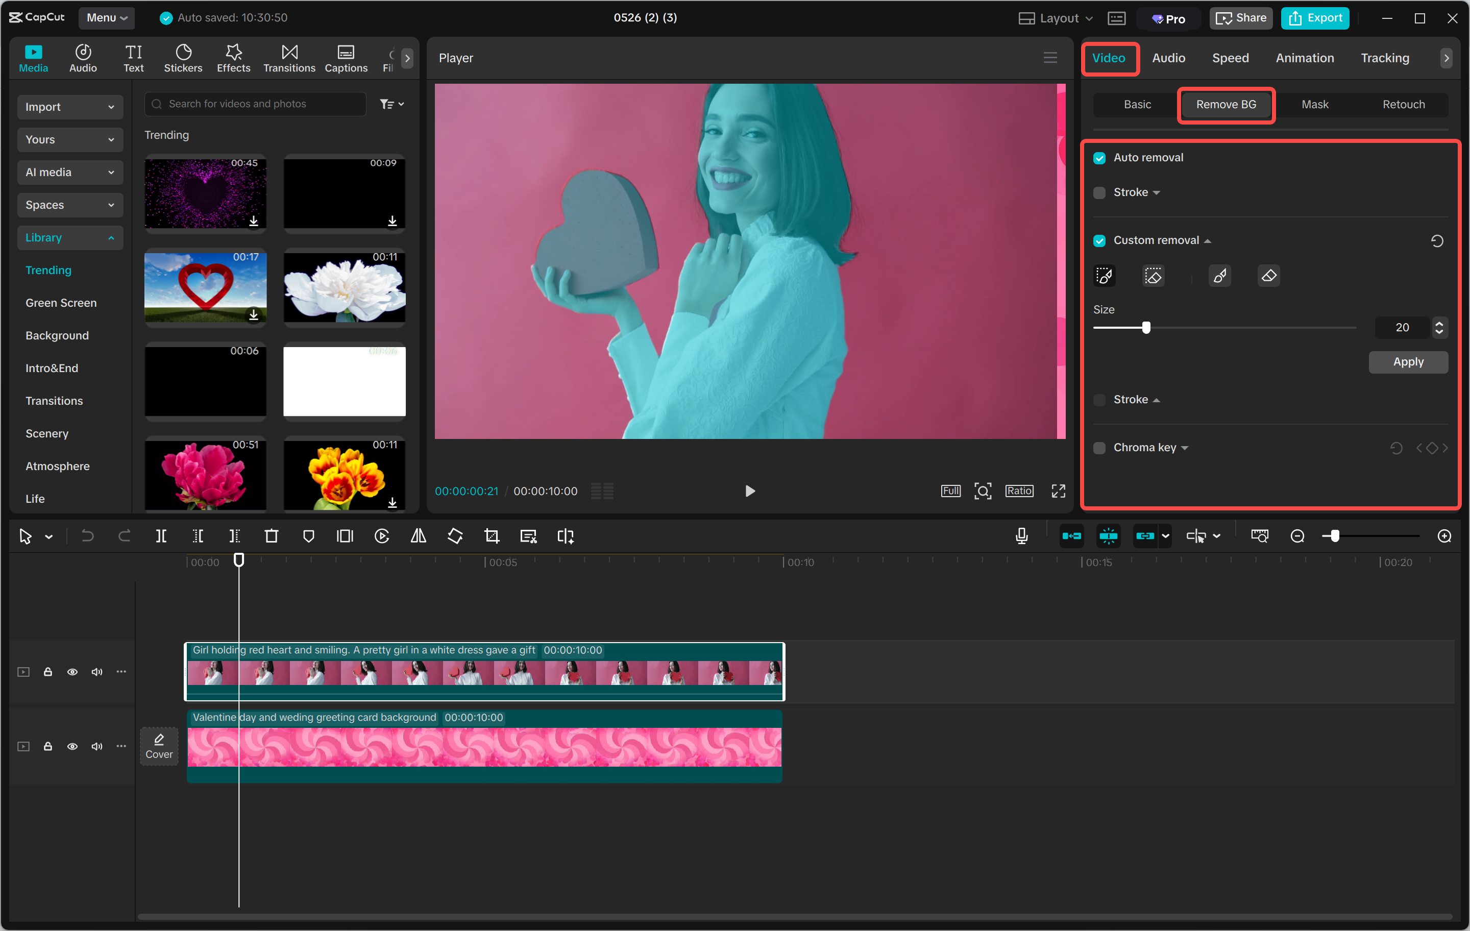Screen dimensions: 1470x931
Task: Click the Delete trash icon in timeline toolbar
Action: tap(271, 536)
